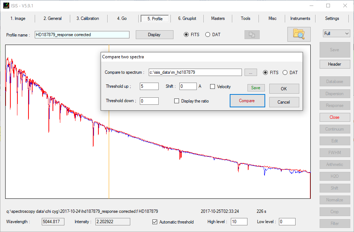Click the High level input field
Screen dimensions: 354x232
pyautogui.click(x=239, y=222)
